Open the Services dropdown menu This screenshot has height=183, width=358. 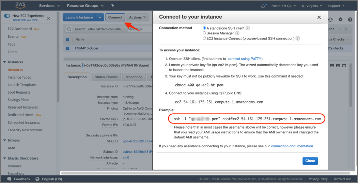pyautogui.click(x=49, y=6)
